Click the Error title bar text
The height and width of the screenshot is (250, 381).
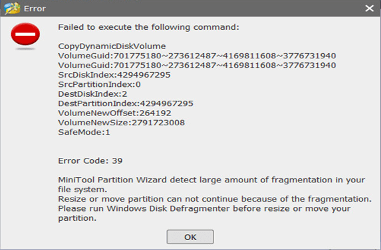35,9
